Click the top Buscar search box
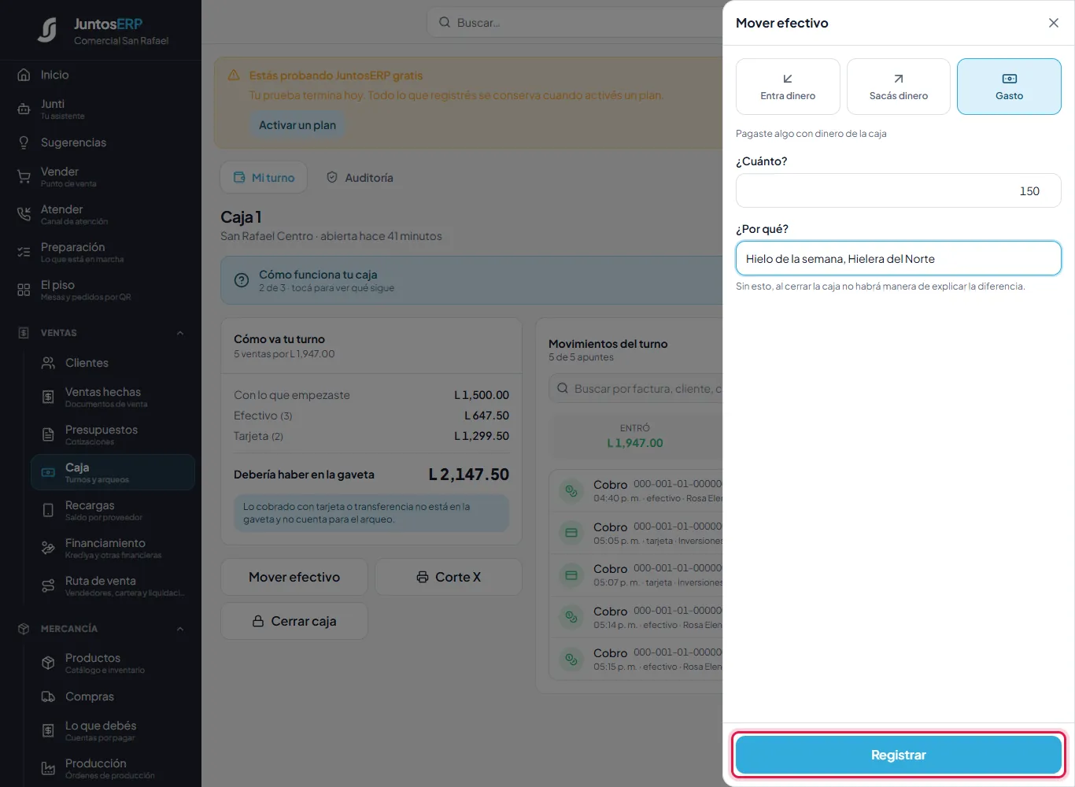Viewport: 1075px width, 787px height. [575, 23]
